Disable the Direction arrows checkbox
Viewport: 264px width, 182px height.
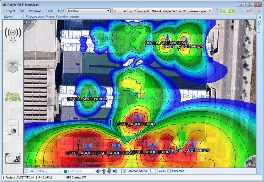125,171
